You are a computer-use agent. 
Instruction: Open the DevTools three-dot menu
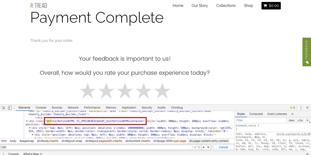click(301, 108)
